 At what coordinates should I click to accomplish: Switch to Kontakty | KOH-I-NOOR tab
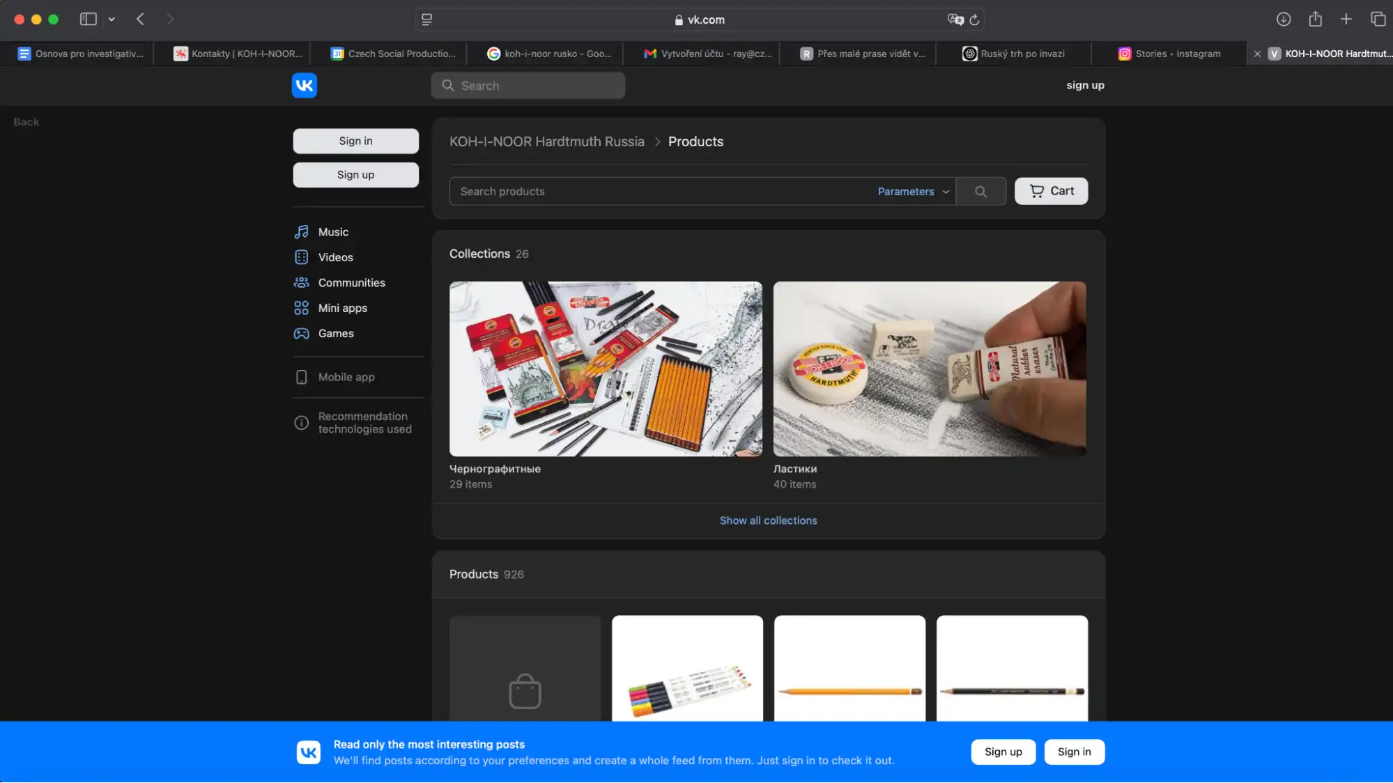tap(238, 54)
